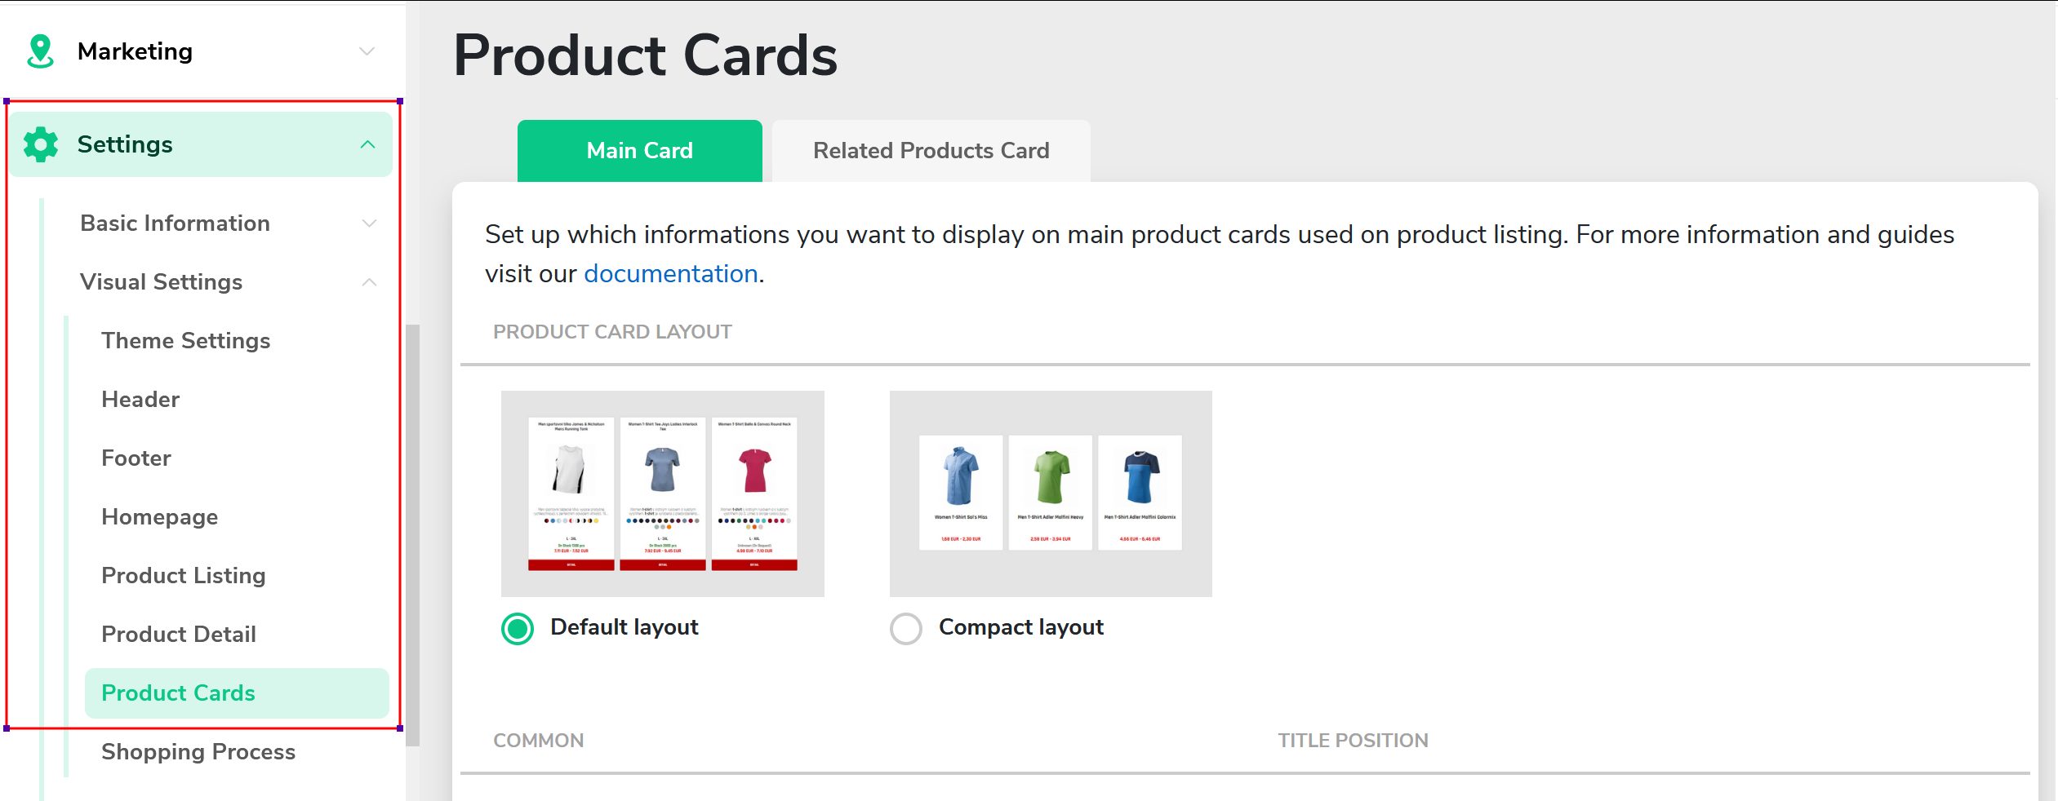
Task: Open Product Listing settings
Action: [x=184, y=576]
